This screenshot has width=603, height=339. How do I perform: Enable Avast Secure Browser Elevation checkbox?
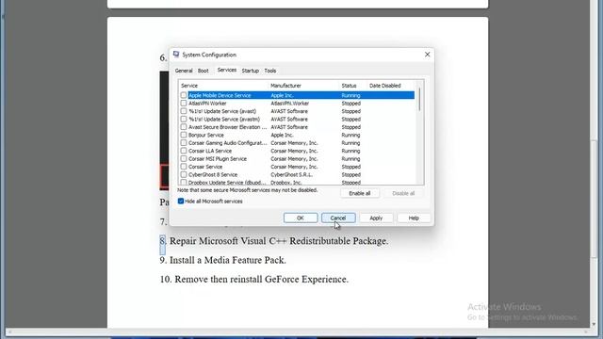click(184, 127)
